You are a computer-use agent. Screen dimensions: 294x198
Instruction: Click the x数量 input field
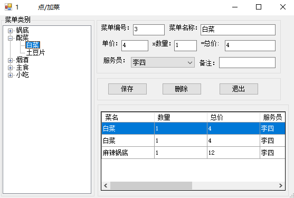[185, 45]
